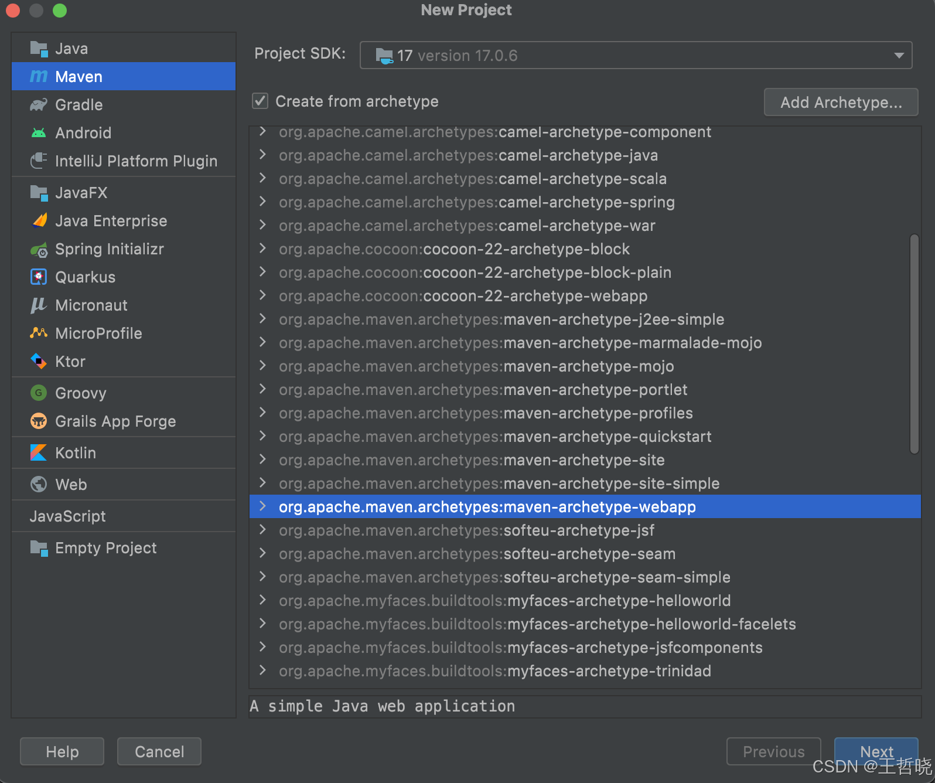Select maven-archetype-marmalade-mojo archetype

pos(585,343)
